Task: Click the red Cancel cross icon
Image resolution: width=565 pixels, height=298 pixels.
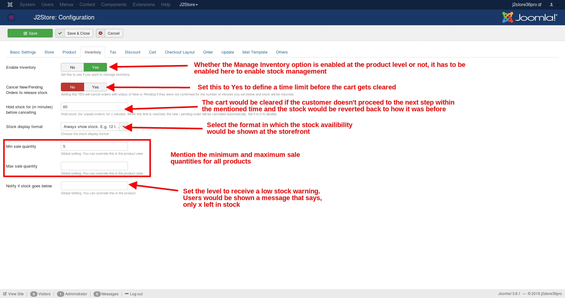Action: coord(101,33)
